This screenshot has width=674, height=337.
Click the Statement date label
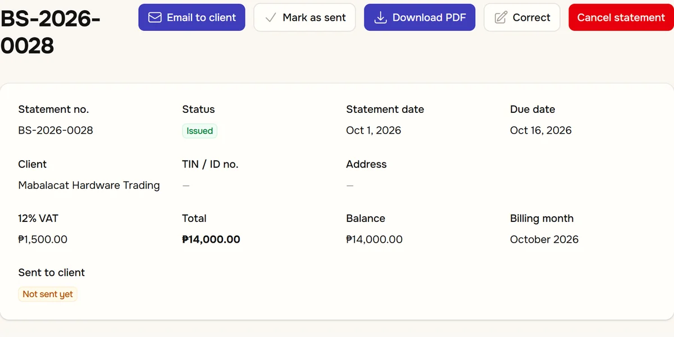tap(385, 110)
